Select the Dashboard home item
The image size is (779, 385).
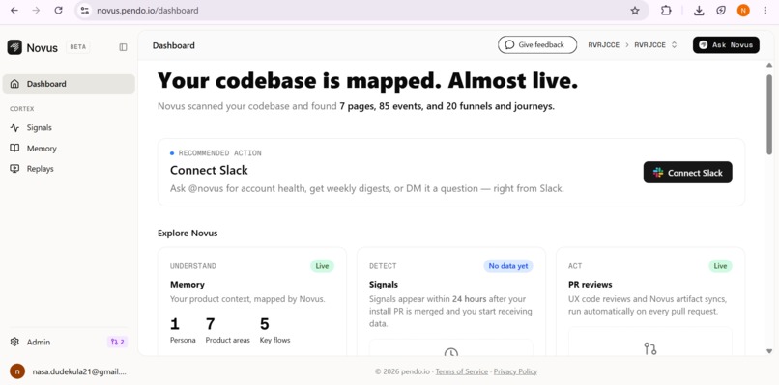pyautogui.click(x=68, y=84)
